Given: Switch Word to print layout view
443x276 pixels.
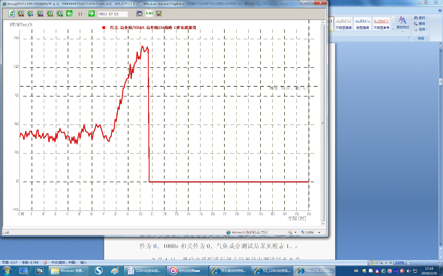Looking at the screenshot, I should [x=372, y=263].
